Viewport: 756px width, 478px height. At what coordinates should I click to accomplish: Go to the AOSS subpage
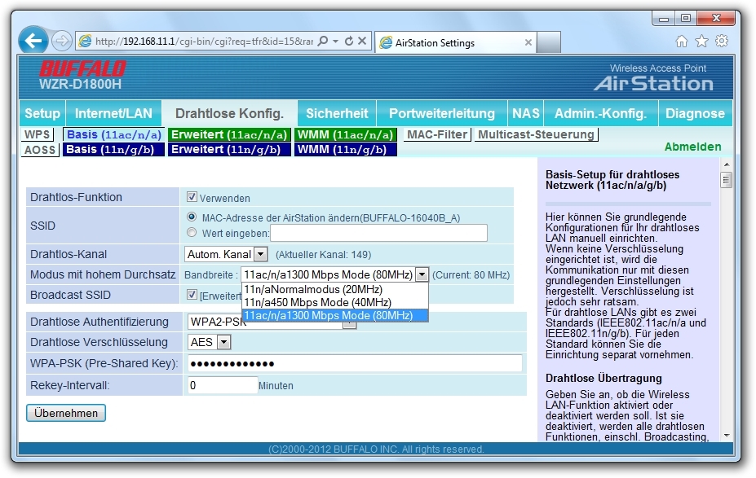pyautogui.click(x=40, y=150)
